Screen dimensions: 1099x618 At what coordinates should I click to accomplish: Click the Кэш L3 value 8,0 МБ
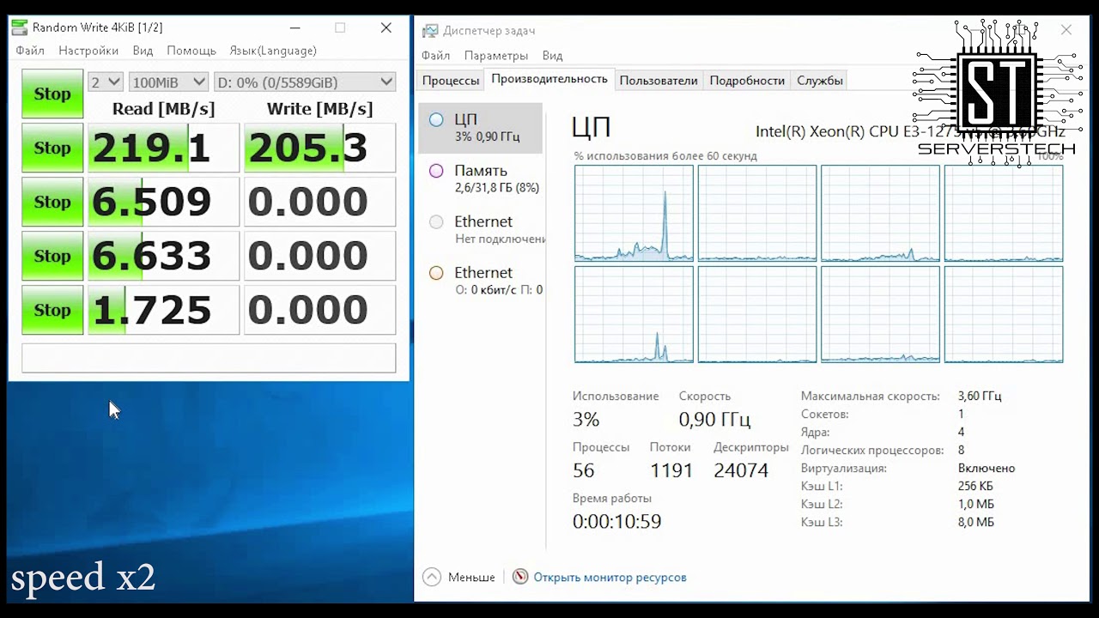(x=976, y=522)
